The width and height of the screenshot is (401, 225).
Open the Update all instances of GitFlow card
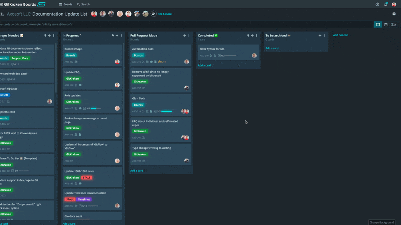[x=92, y=153]
